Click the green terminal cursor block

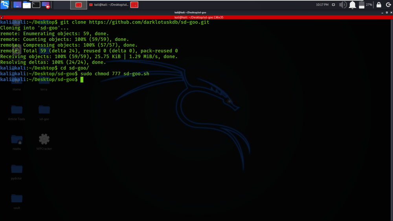coord(82,80)
